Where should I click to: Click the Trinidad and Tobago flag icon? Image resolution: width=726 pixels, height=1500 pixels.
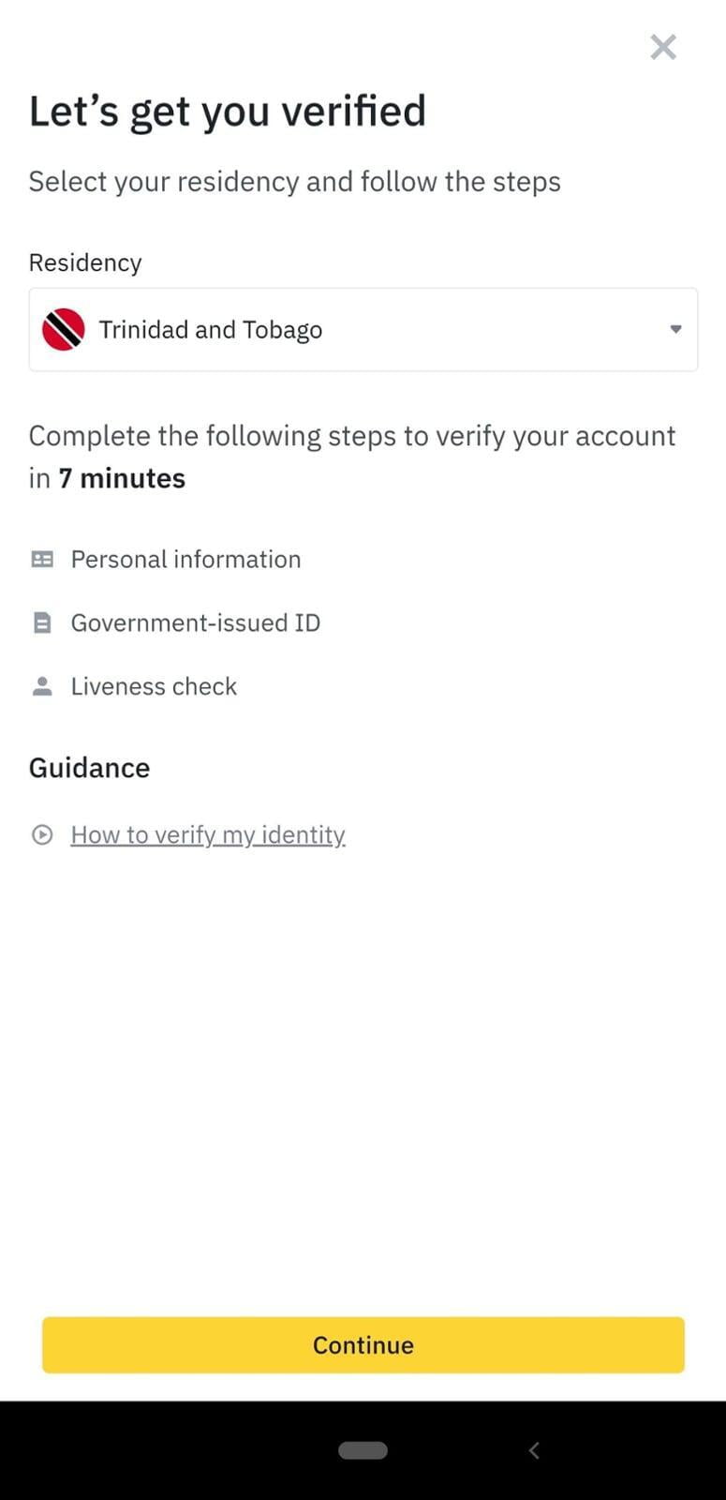click(64, 330)
